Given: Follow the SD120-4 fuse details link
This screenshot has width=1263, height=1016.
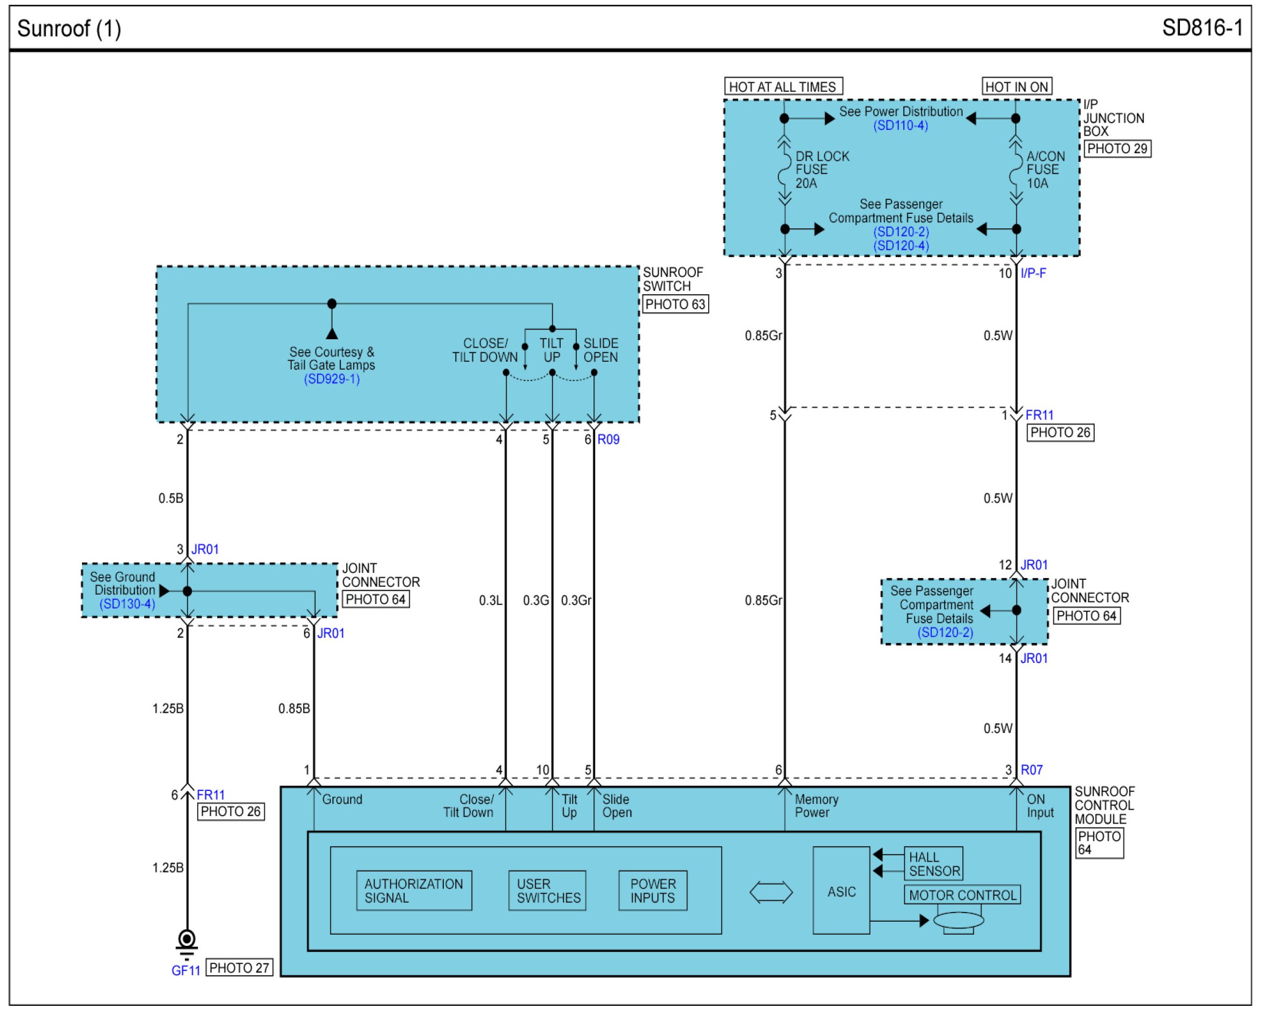Looking at the screenshot, I should [901, 246].
